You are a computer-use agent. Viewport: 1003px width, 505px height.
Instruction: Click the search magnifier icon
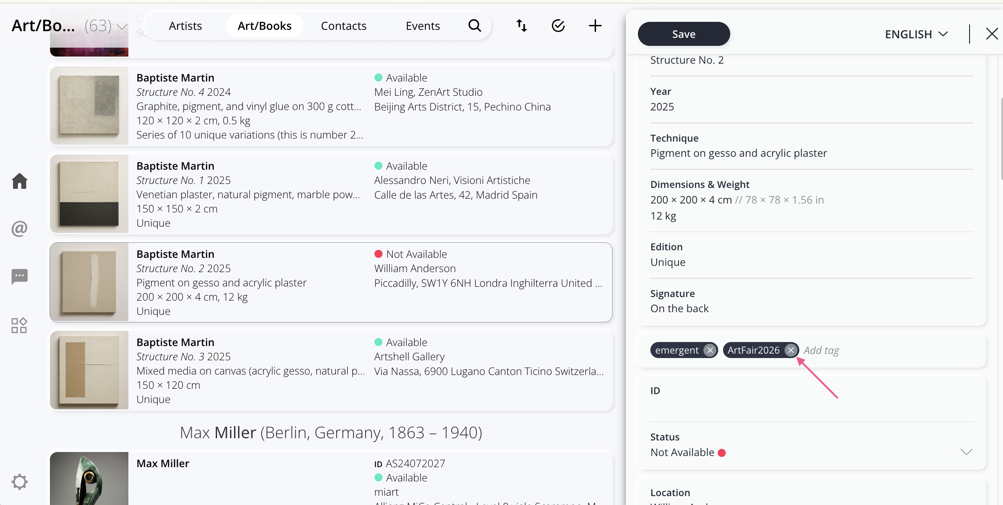[475, 26]
